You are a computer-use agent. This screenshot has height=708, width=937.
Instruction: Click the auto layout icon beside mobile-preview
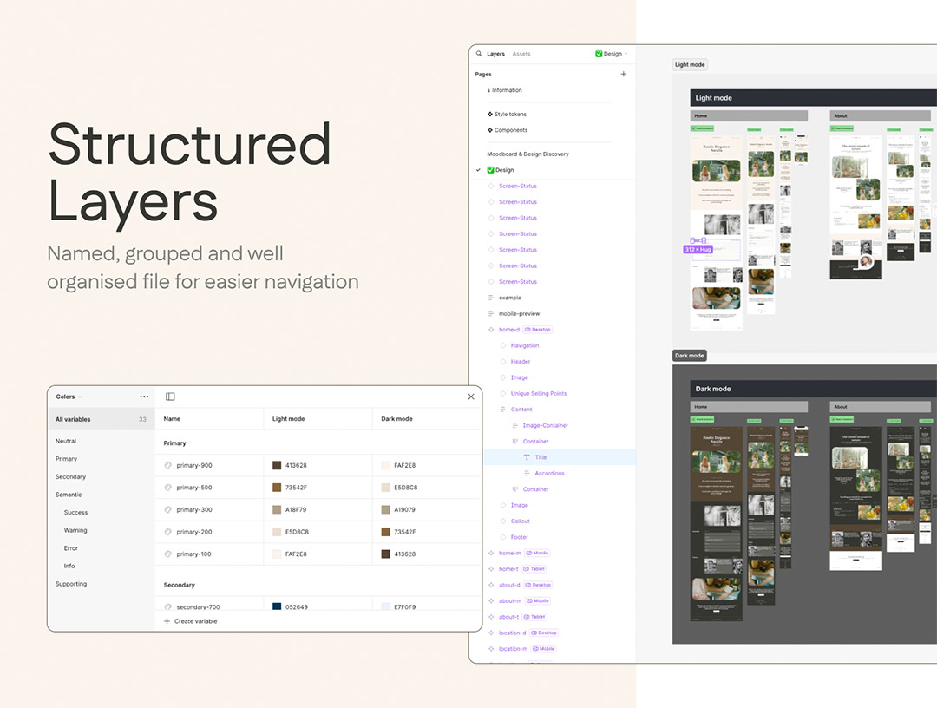[x=491, y=314]
